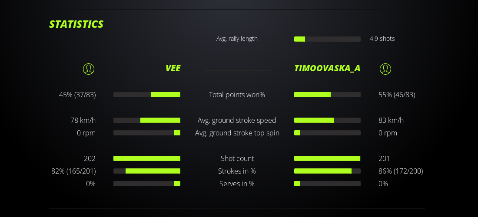
Task: Click TIMOOVASKA_A's Shot count bar
Action: [327, 158]
